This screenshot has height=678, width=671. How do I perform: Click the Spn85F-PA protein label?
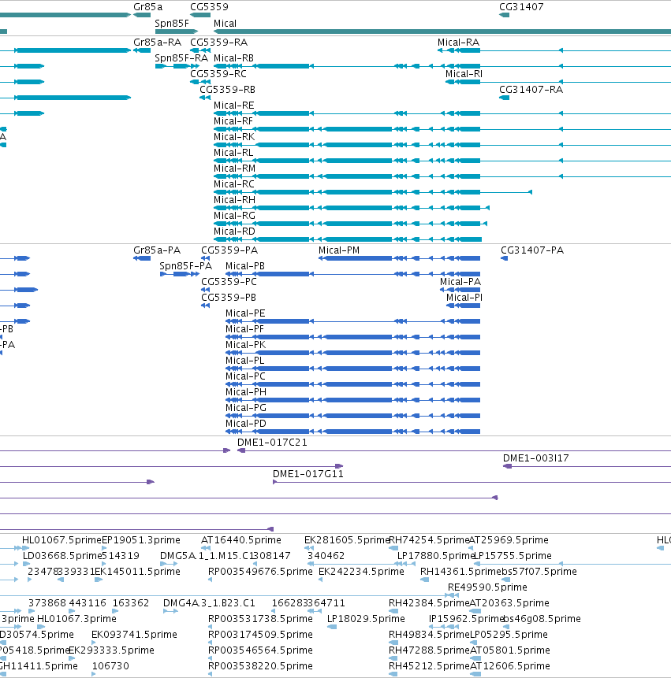click(186, 266)
